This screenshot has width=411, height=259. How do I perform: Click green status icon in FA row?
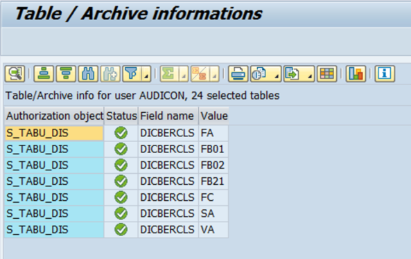(121, 133)
